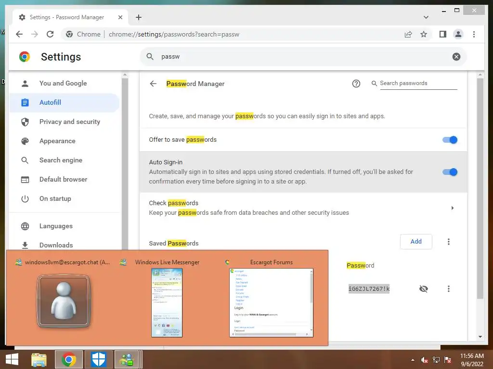This screenshot has width=493, height=369.
Task: Reload the page with the refresh icon
Action: [50, 34]
